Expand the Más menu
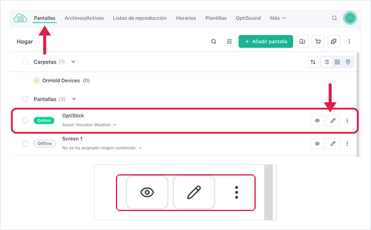The image size is (371, 230). click(x=278, y=18)
